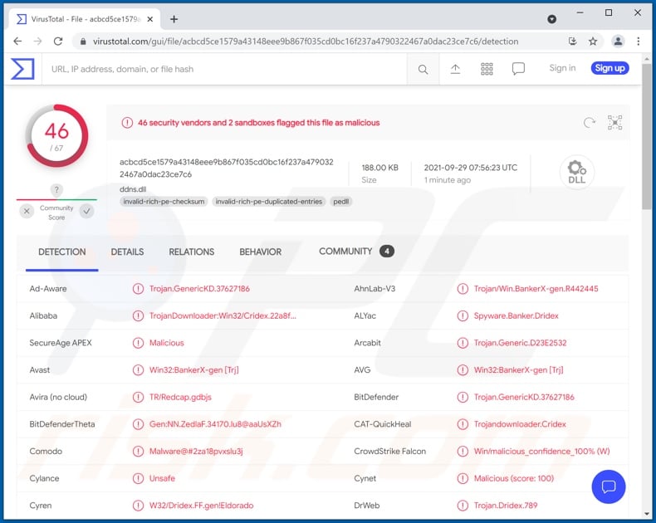Click the Sign in link

(x=562, y=68)
